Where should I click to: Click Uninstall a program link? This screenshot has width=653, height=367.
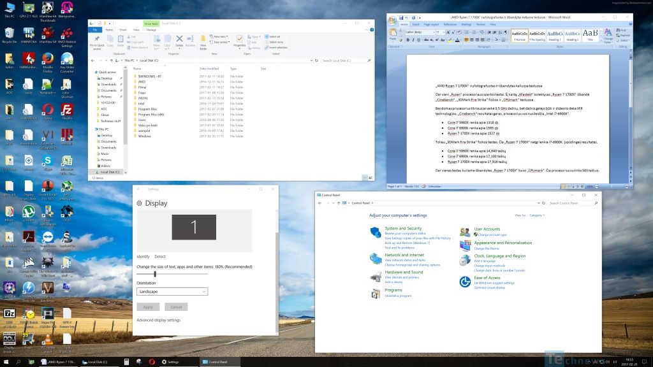398,296
